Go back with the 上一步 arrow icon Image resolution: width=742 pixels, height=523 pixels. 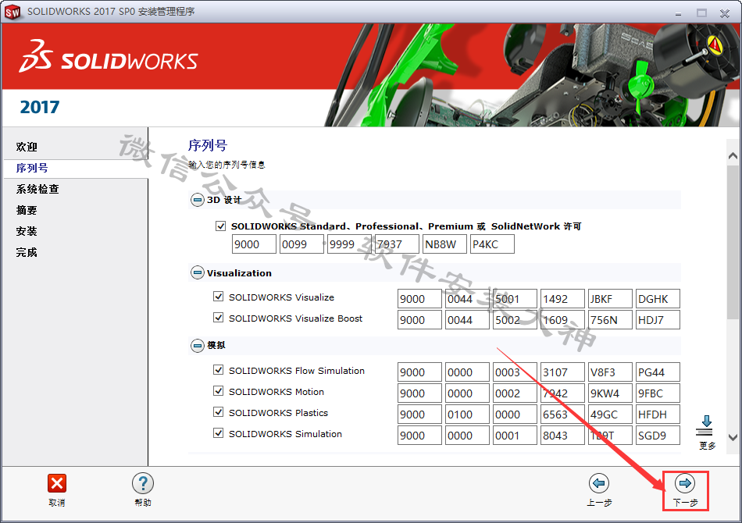tap(599, 483)
